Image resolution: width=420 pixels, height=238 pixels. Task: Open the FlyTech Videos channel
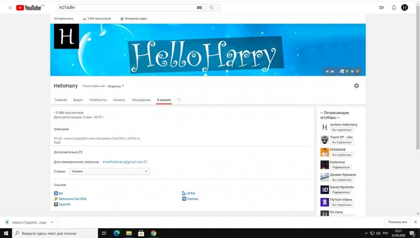pyautogui.click(x=341, y=199)
